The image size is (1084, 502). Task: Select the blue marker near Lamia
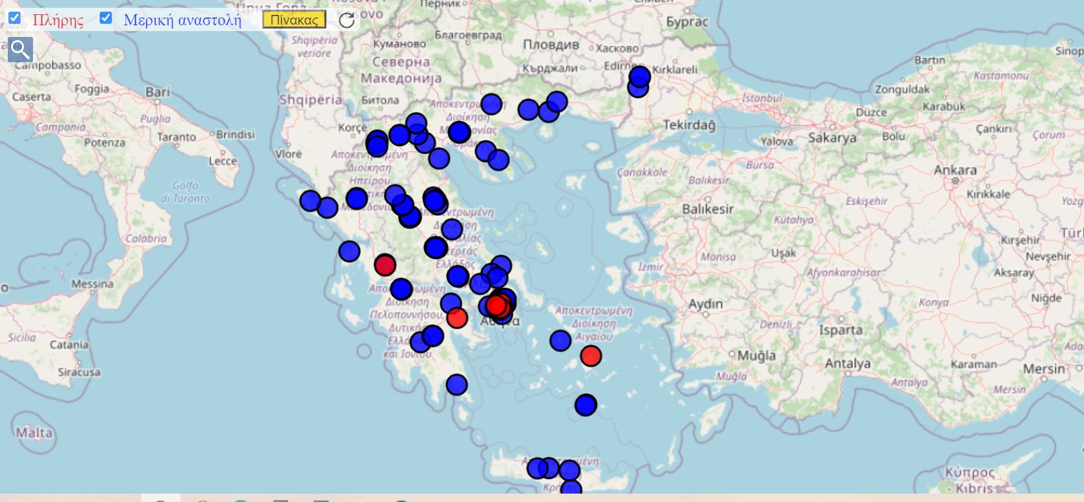tap(436, 247)
